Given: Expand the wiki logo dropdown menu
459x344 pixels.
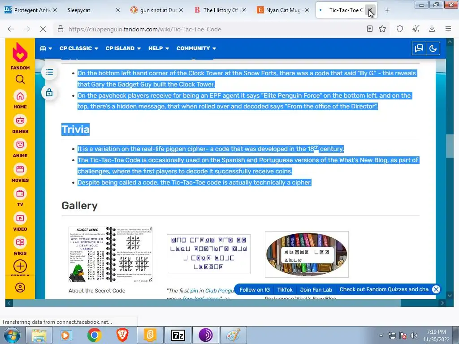Looking at the screenshot, I should [x=46, y=48].
